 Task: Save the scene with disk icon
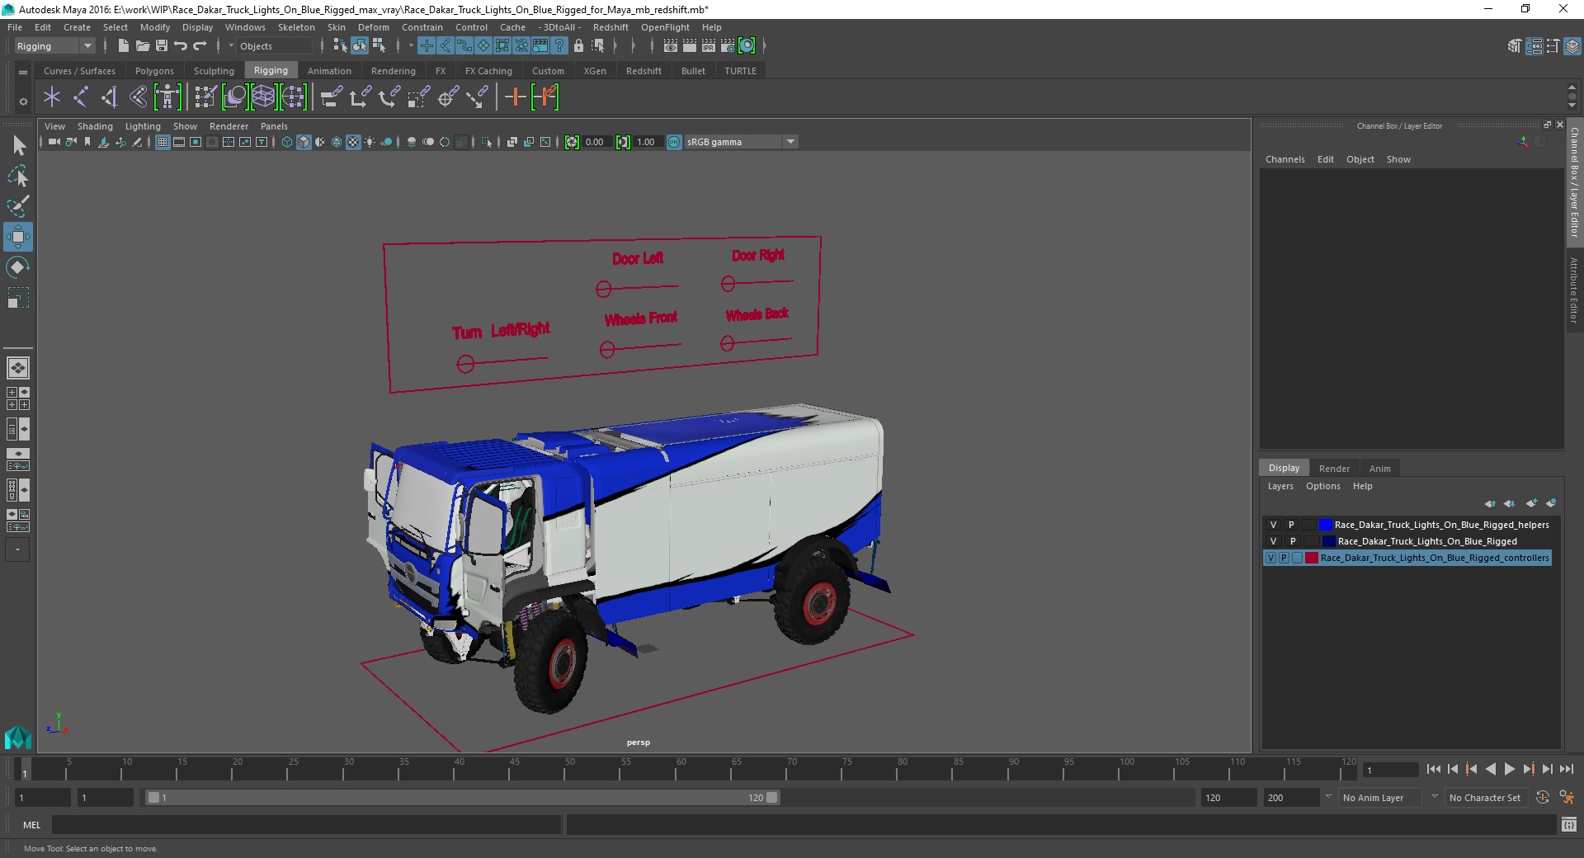click(161, 46)
